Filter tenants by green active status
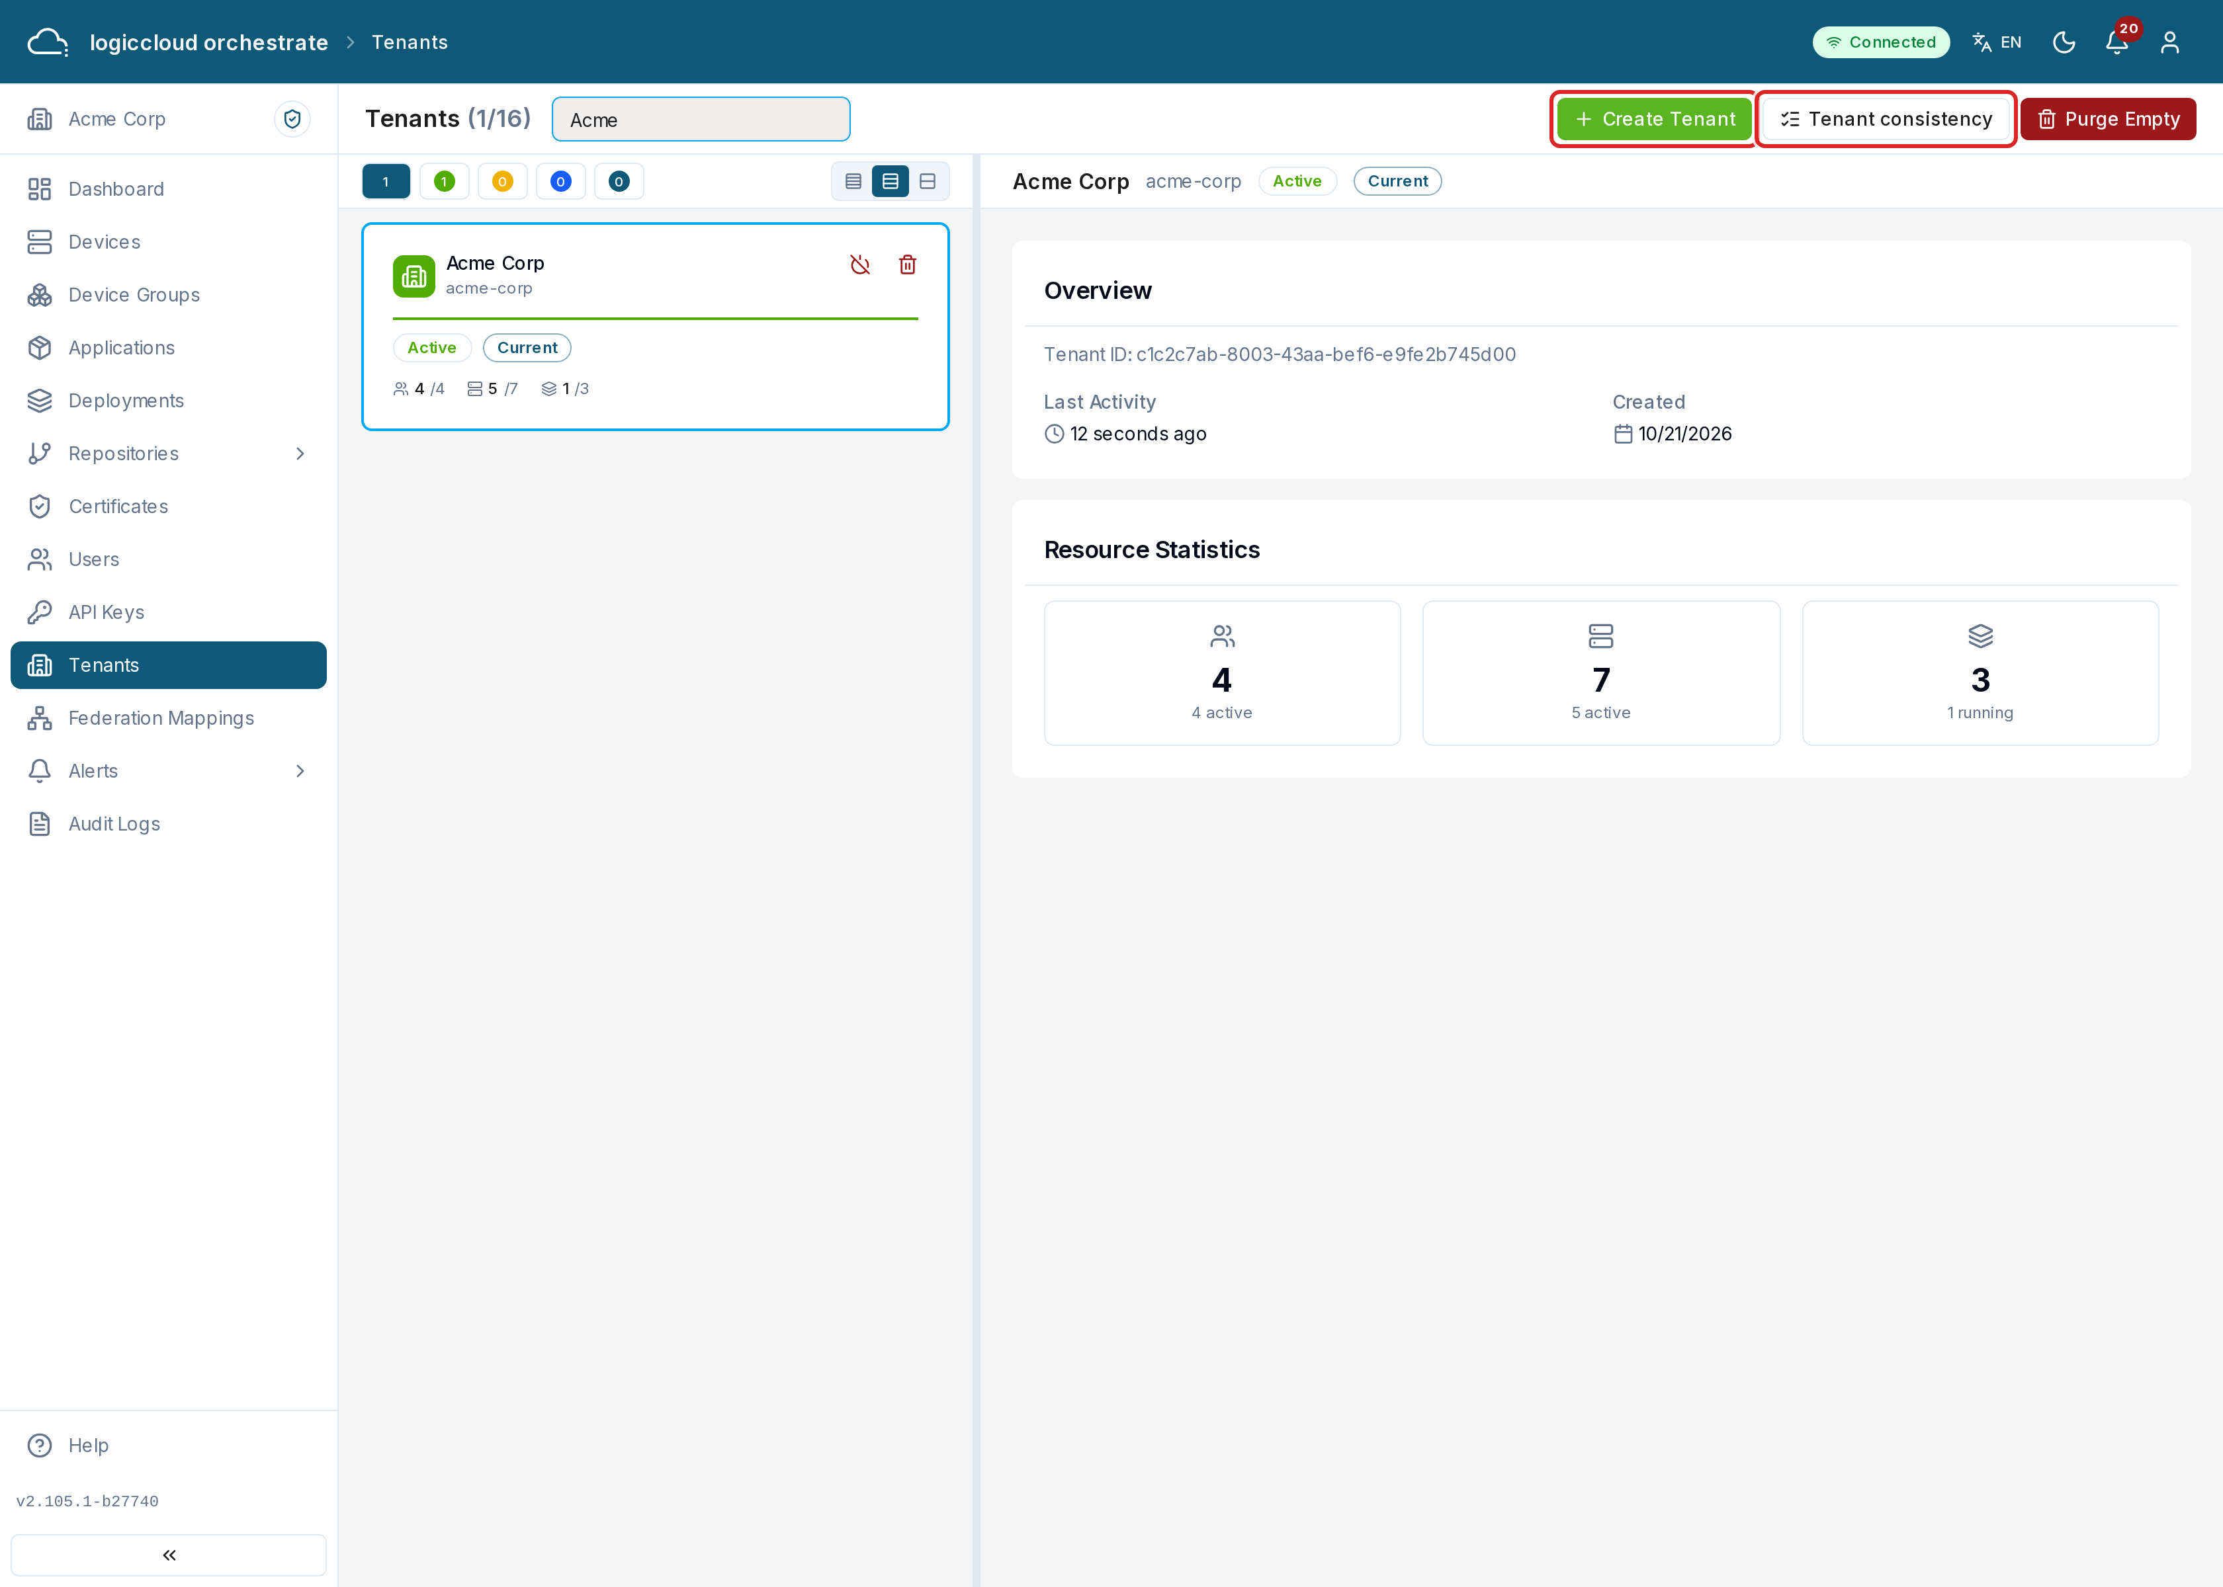 coord(444,181)
